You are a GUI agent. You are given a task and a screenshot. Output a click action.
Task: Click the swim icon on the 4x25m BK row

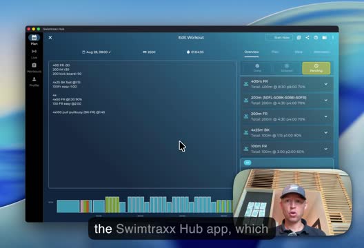[246, 132]
